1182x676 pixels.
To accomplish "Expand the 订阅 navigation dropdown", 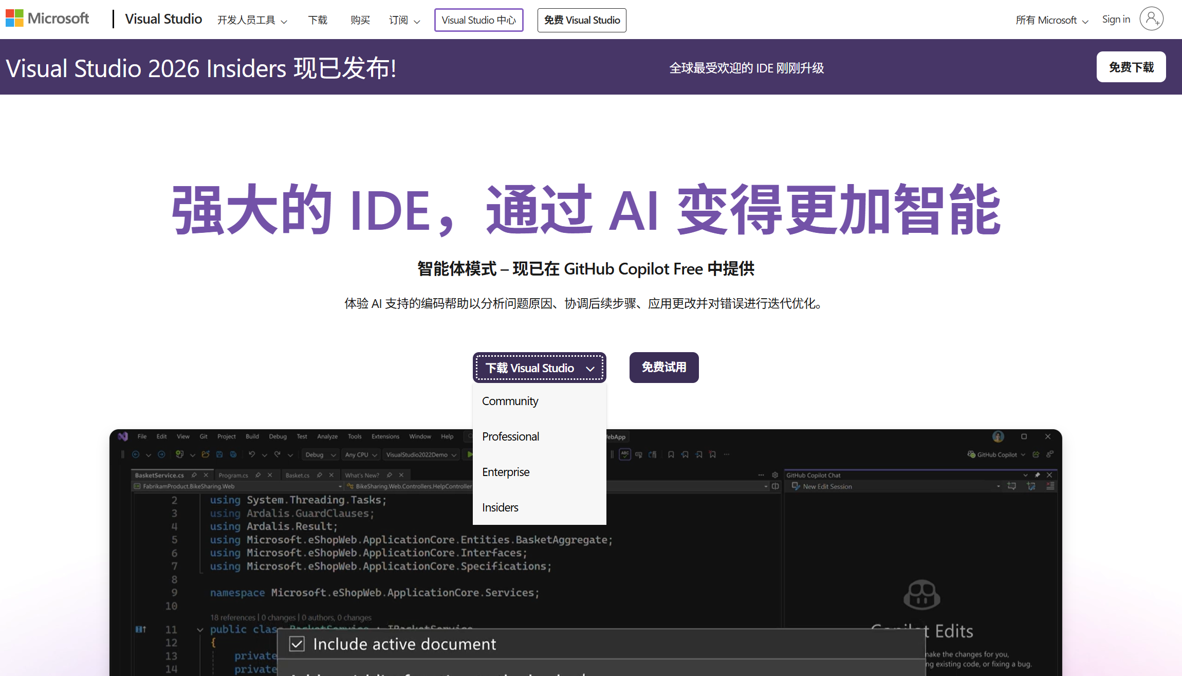I will pyautogui.click(x=404, y=20).
